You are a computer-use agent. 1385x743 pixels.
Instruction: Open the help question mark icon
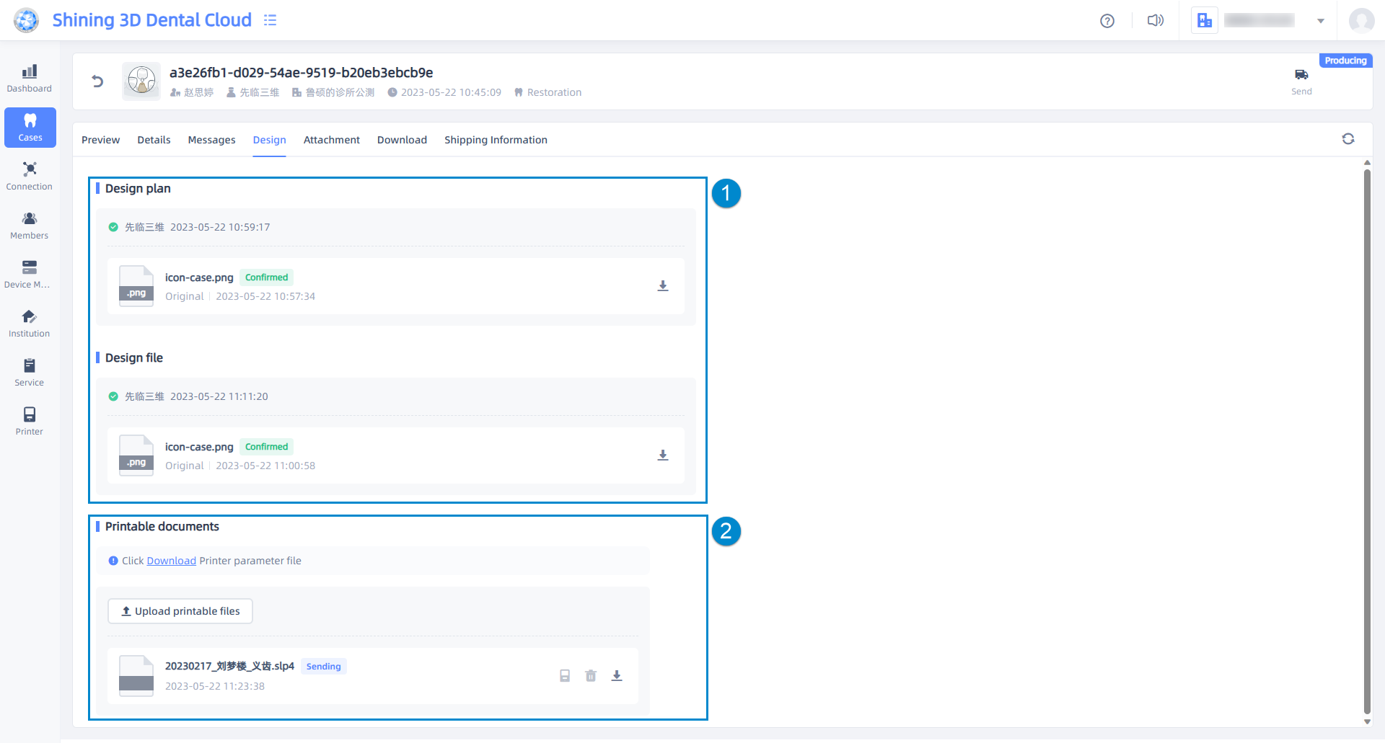click(1107, 21)
